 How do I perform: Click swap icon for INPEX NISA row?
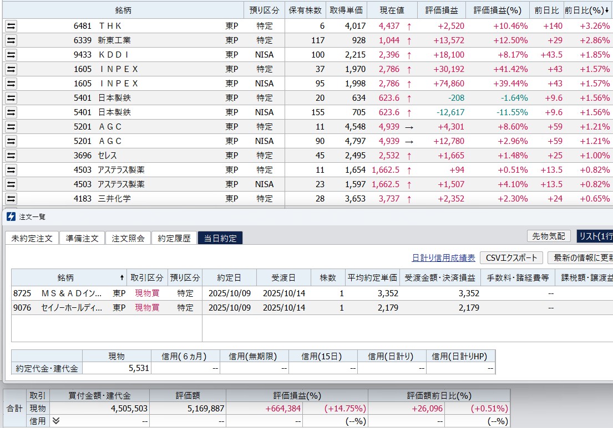(x=11, y=84)
